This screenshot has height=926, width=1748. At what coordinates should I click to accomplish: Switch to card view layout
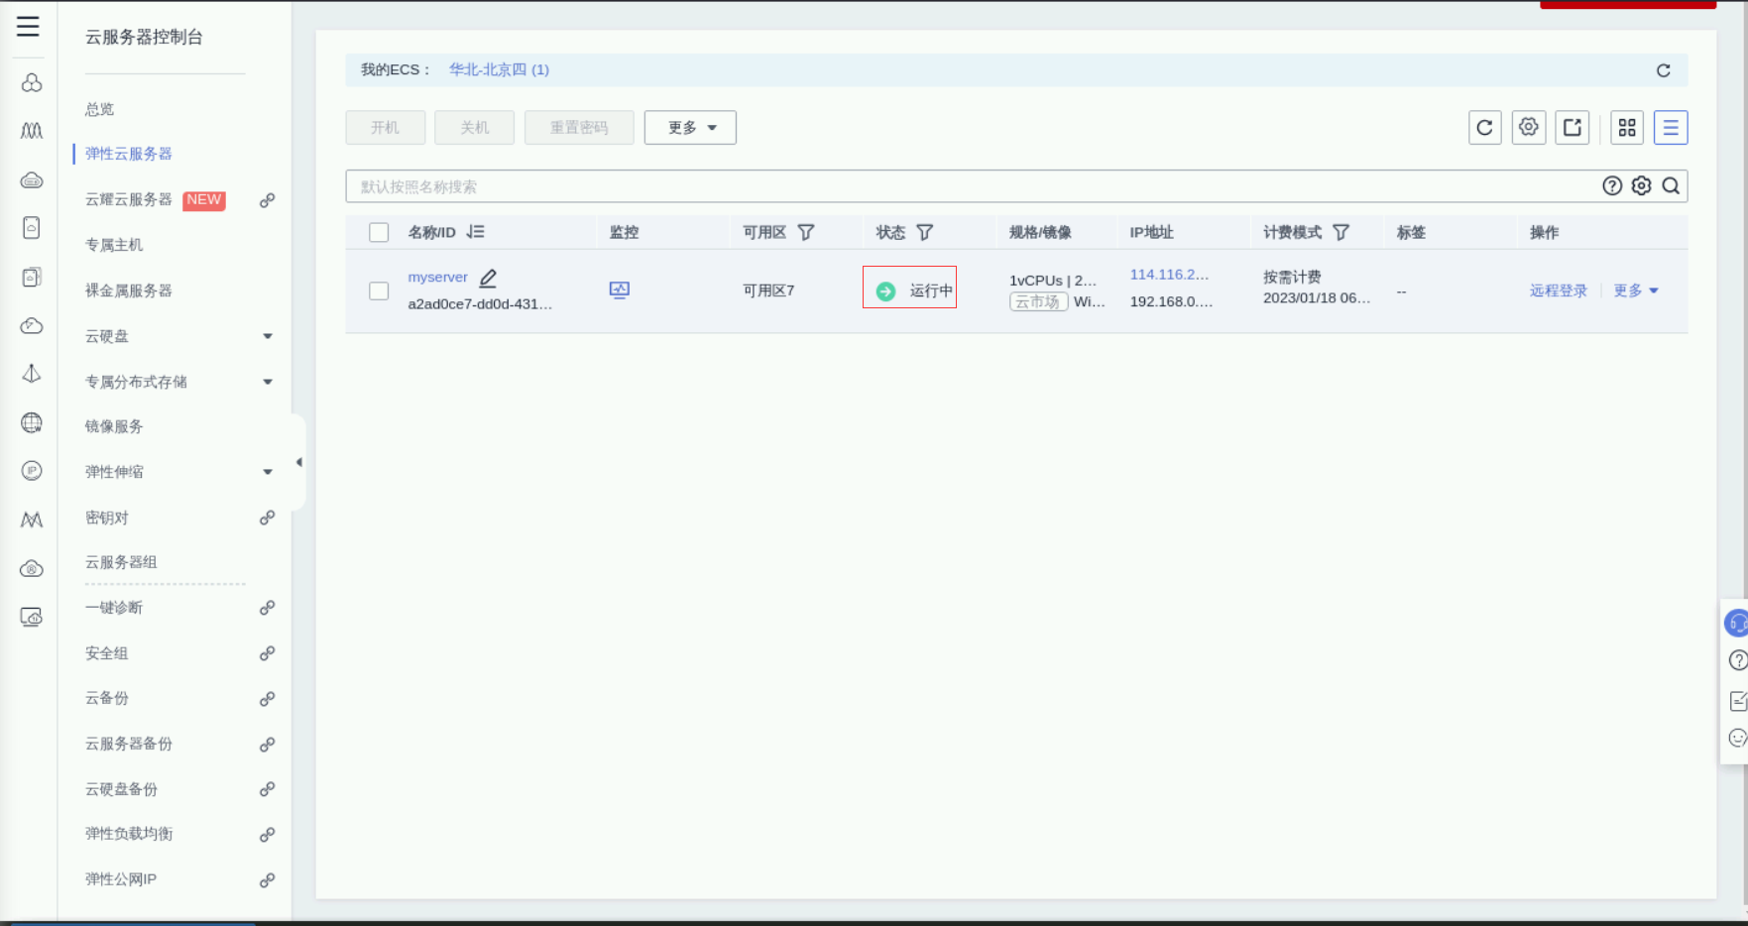coord(1627,128)
